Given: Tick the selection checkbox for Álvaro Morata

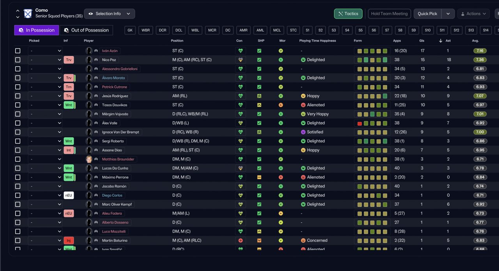Looking at the screenshot, I should coord(18,78).
